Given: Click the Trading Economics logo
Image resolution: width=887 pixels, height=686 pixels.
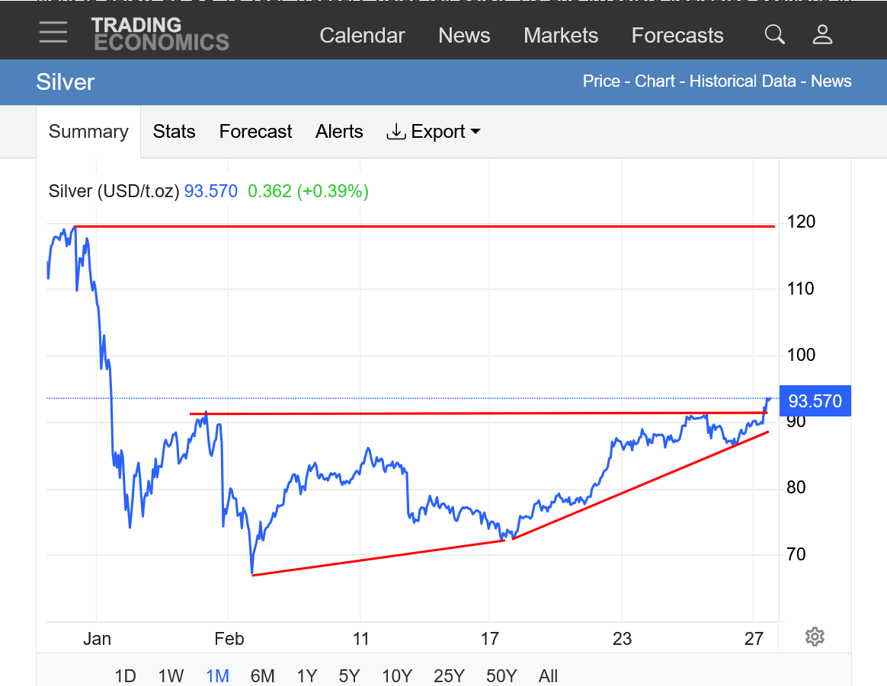Looking at the screenshot, I should pos(160,34).
